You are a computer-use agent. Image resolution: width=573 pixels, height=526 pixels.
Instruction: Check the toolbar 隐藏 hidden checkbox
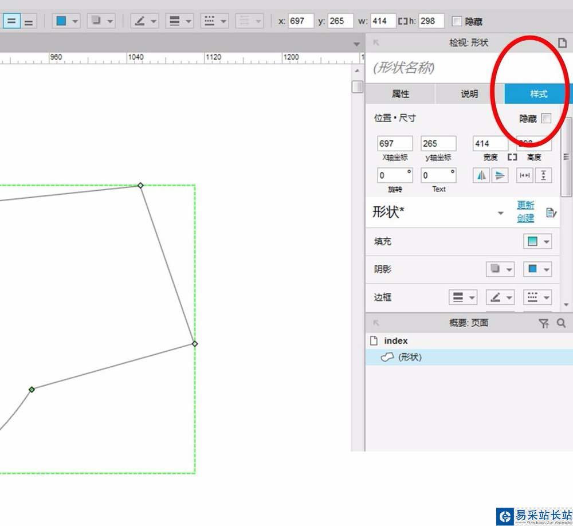[457, 21]
